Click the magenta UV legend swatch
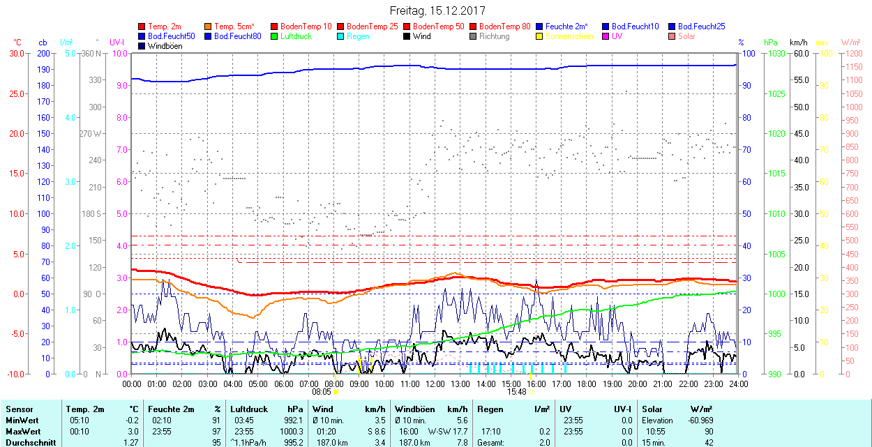This screenshot has width=872, height=447. 606,36
